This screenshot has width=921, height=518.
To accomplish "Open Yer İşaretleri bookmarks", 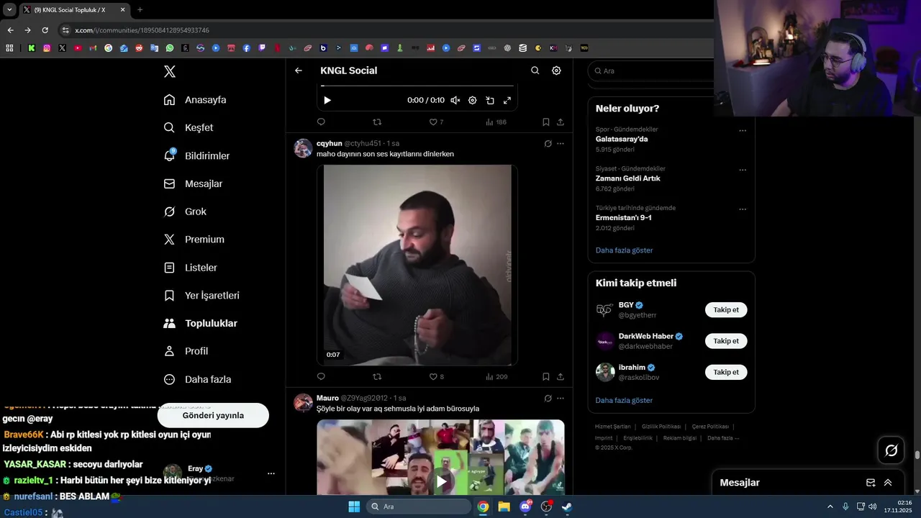I will click(201, 296).
